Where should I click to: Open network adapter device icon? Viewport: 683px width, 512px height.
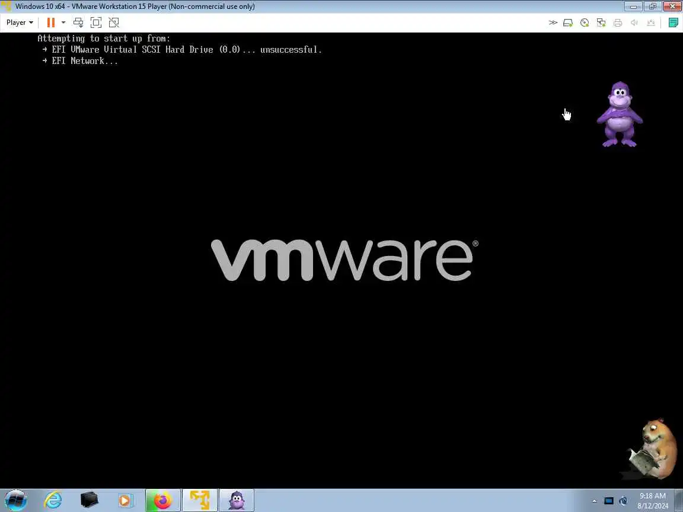pyautogui.click(x=601, y=23)
